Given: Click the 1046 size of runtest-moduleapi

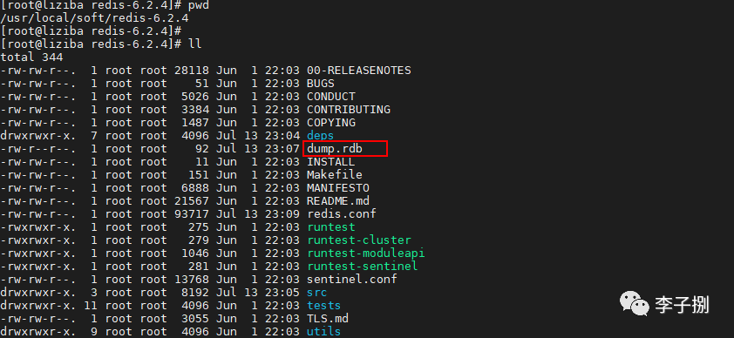Looking at the screenshot, I should (x=195, y=253).
